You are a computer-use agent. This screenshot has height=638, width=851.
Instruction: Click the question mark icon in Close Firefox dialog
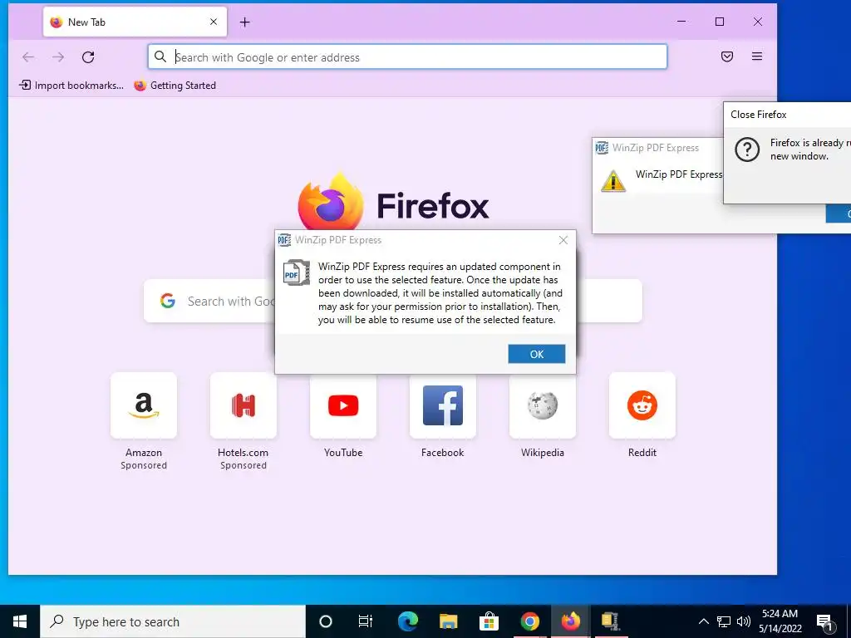click(x=747, y=149)
